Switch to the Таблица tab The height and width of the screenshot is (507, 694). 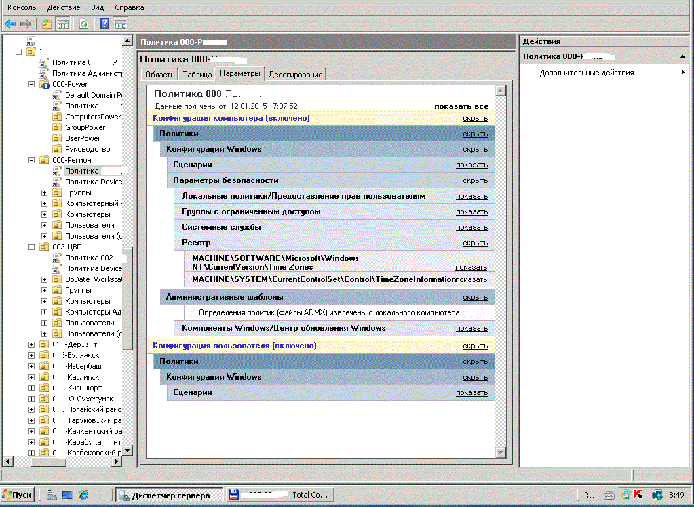197,75
